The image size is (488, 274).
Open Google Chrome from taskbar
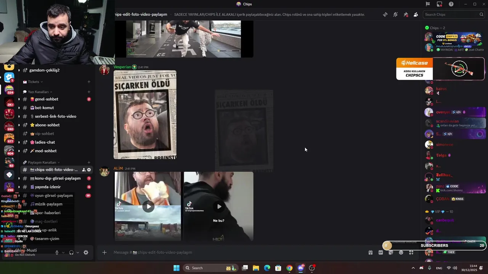click(x=289, y=268)
